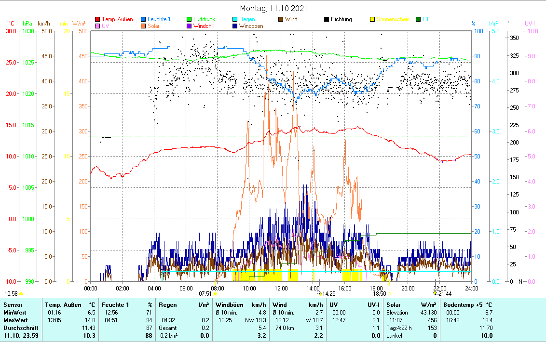Click the blue Feuchte 1 legend square
The width and height of the screenshot is (546, 342).
point(144,20)
